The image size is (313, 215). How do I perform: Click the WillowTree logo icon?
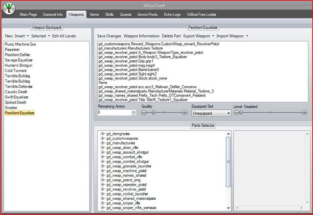click(9, 8)
